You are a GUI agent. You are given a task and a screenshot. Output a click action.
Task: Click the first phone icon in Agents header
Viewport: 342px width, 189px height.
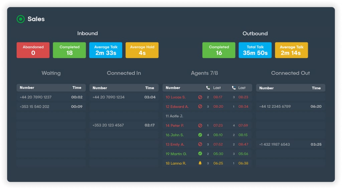coord(208,88)
